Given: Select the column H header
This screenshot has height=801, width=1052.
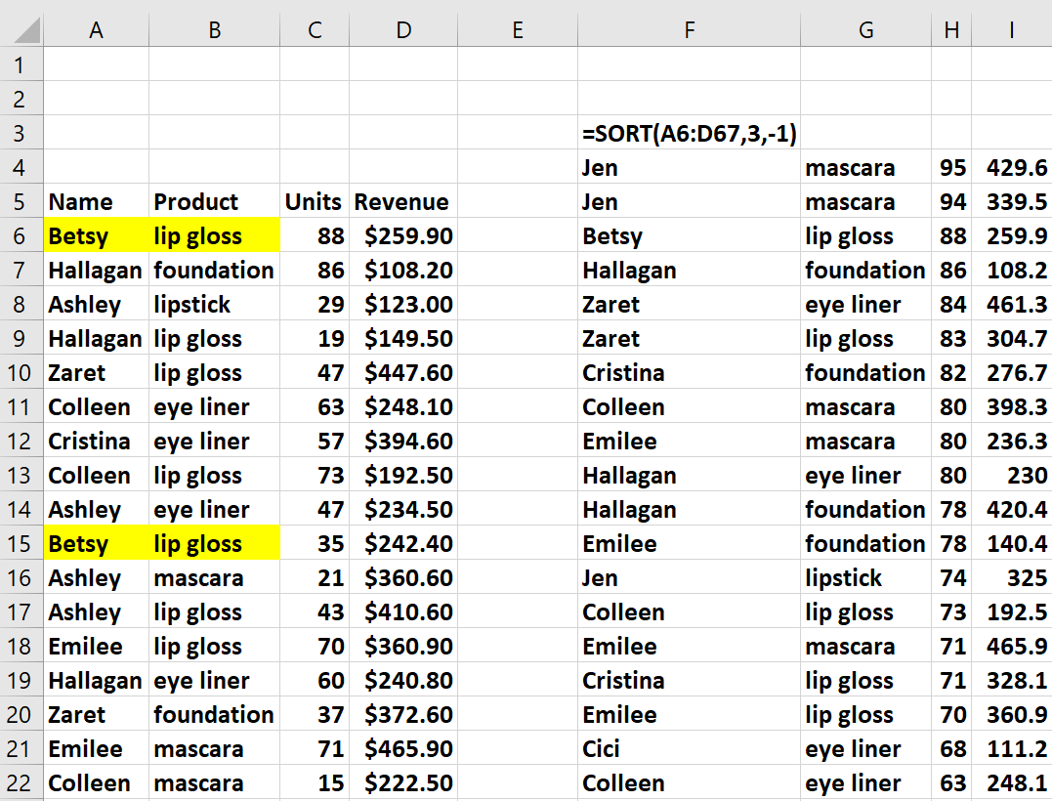Looking at the screenshot, I should [x=951, y=30].
